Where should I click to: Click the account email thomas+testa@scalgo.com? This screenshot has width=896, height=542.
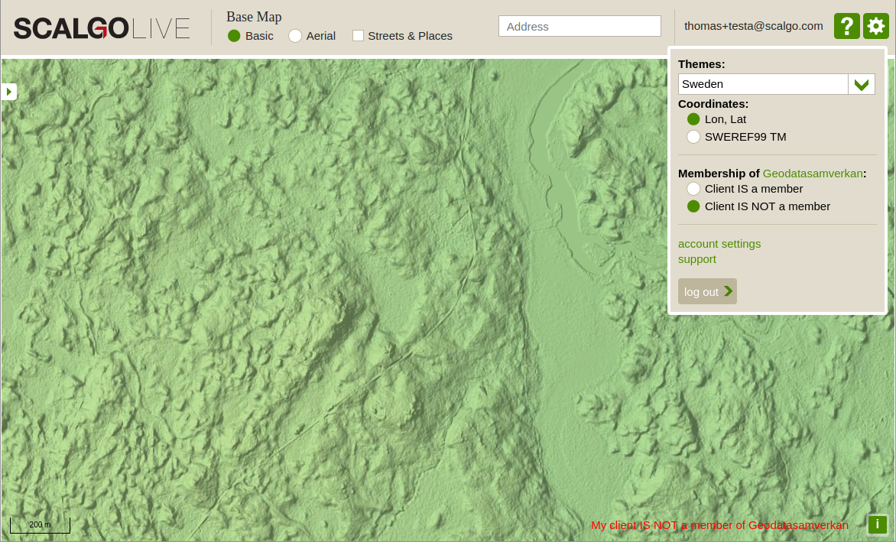click(754, 26)
